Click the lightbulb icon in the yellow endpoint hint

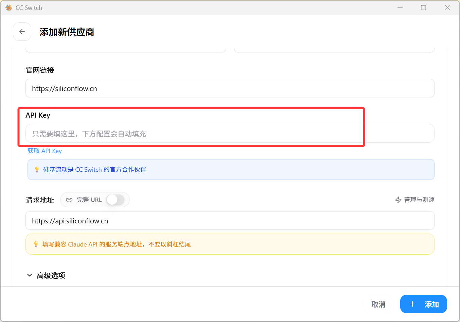(36, 244)
